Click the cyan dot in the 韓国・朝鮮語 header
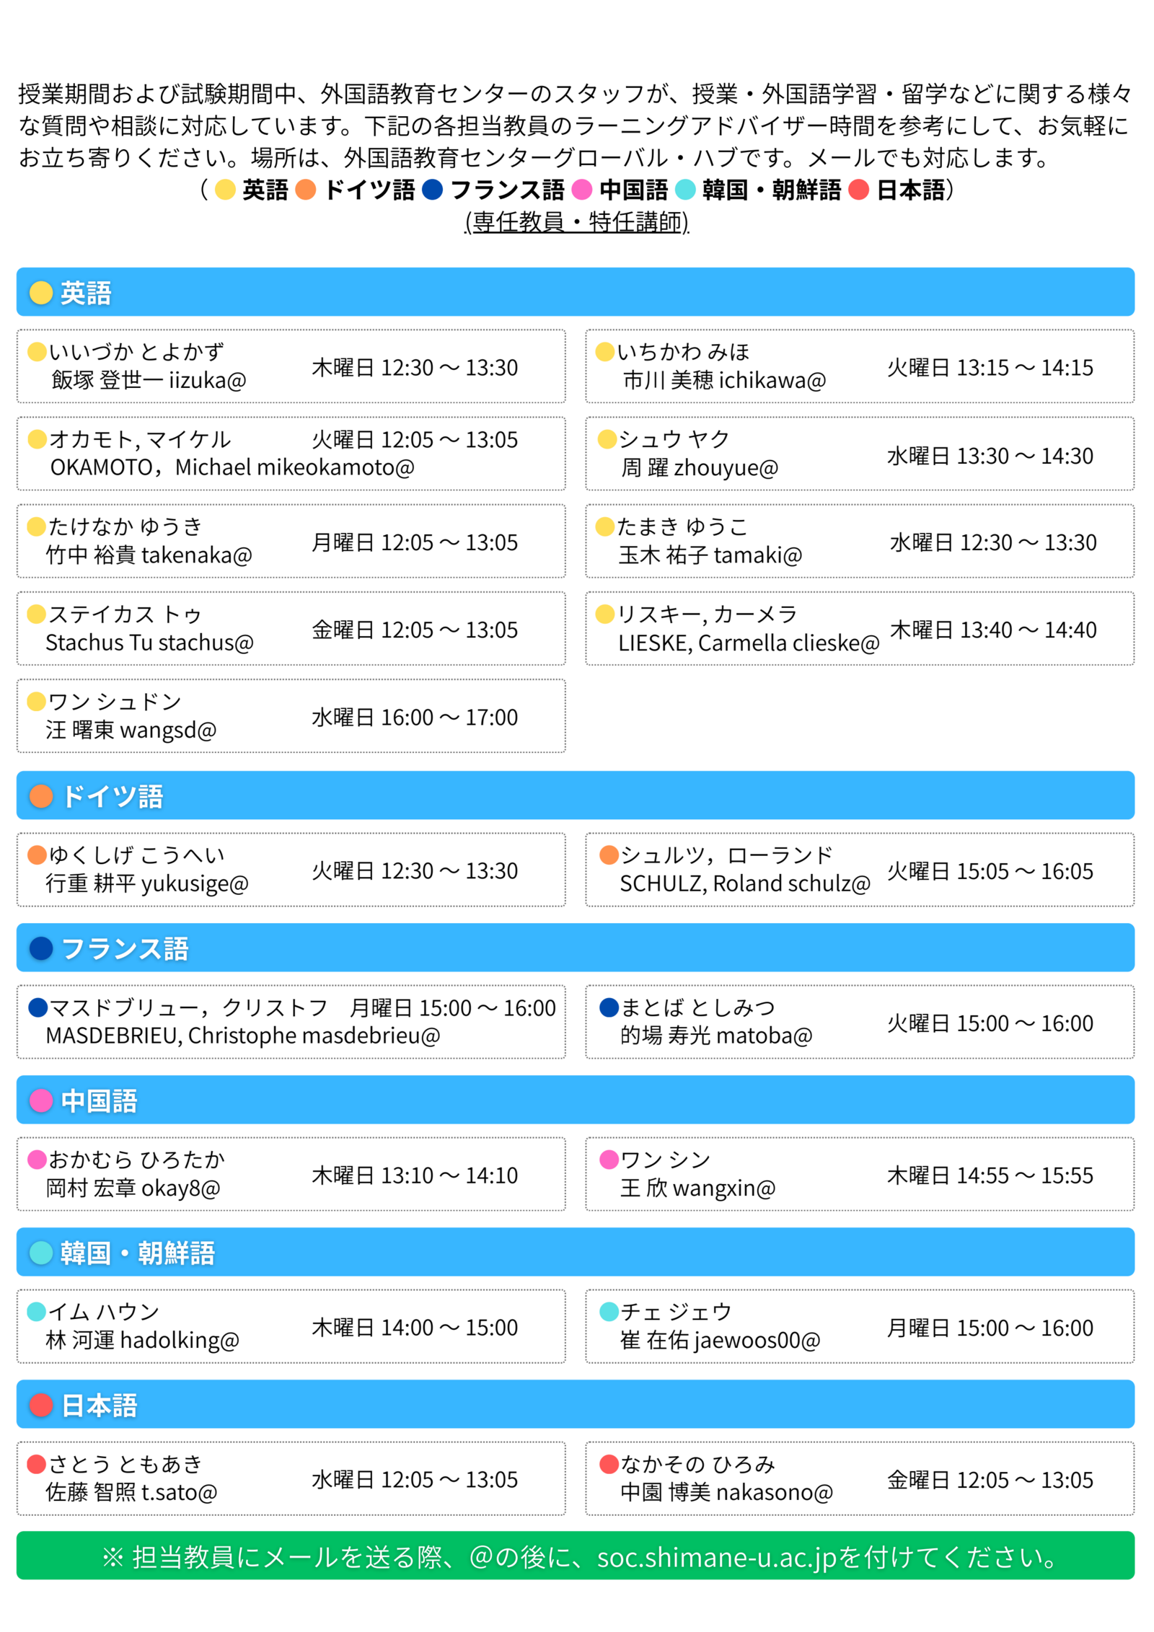 click(x=41, y=1253)
